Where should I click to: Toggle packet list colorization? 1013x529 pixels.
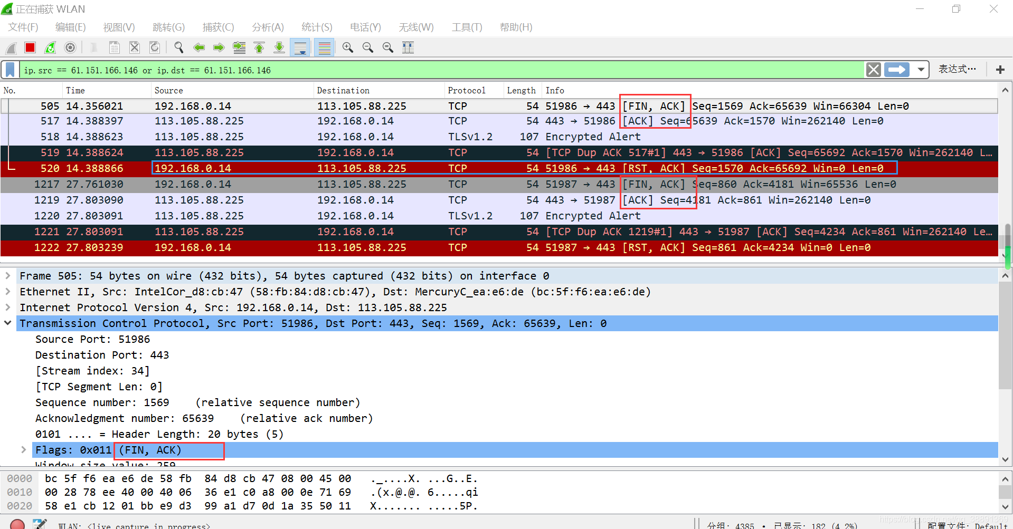[325, 48]
